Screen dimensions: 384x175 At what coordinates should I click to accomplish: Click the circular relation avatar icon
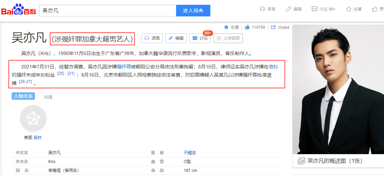point(33,118)
